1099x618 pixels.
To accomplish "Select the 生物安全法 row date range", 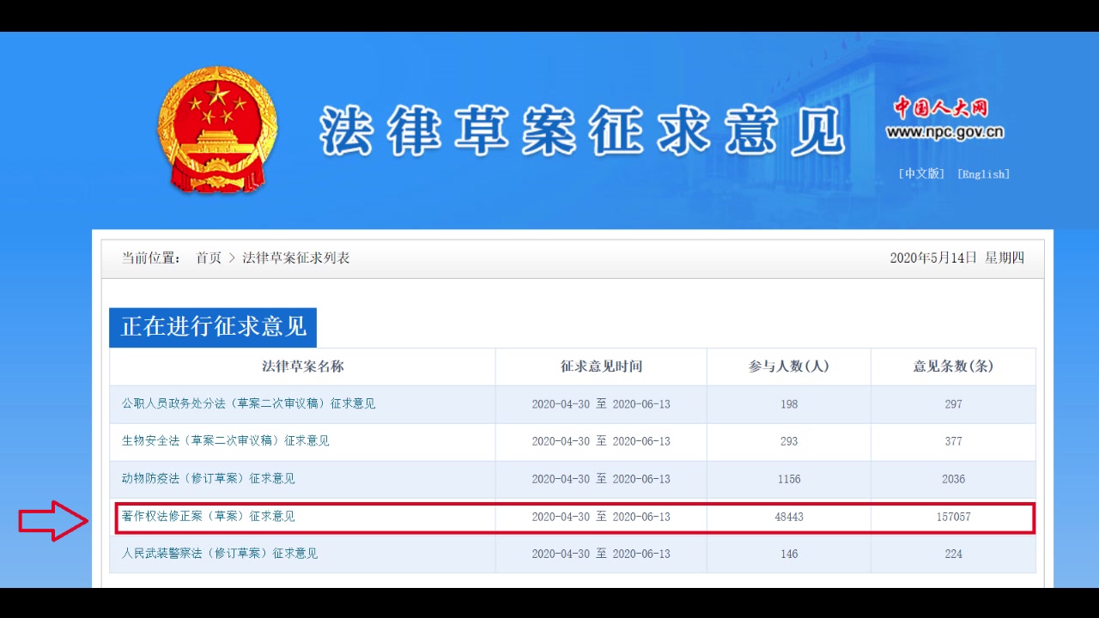I will (601, 441).
